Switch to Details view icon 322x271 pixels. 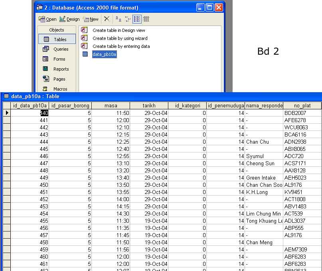(146, 19)
